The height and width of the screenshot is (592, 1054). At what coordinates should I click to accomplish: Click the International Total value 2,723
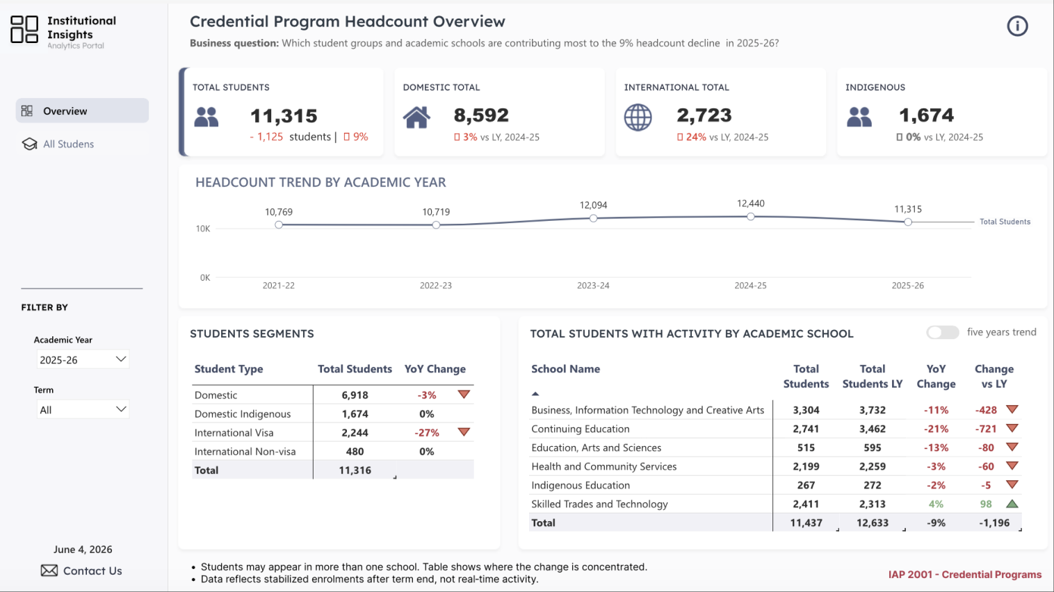coord(704,115)
